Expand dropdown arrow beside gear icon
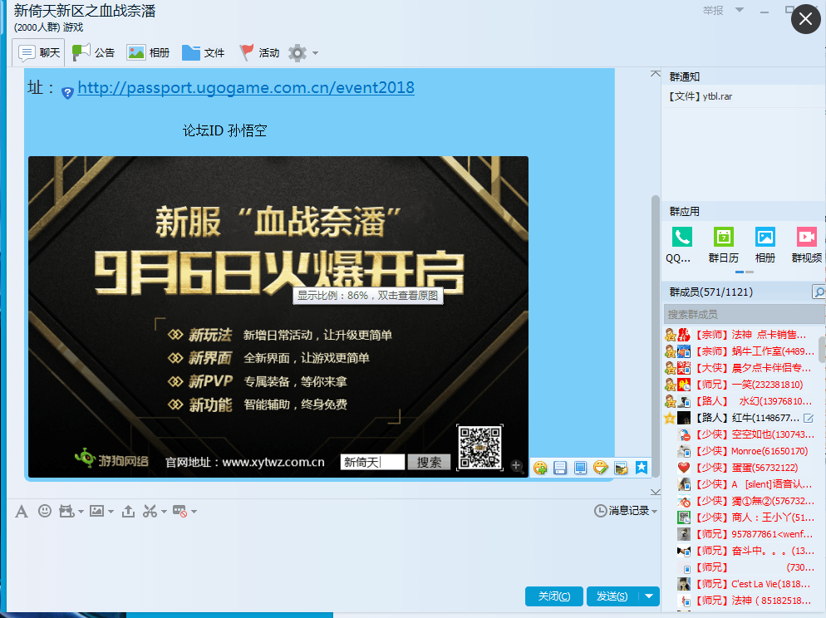Screen dimensions: 826x618 [315, 53]
